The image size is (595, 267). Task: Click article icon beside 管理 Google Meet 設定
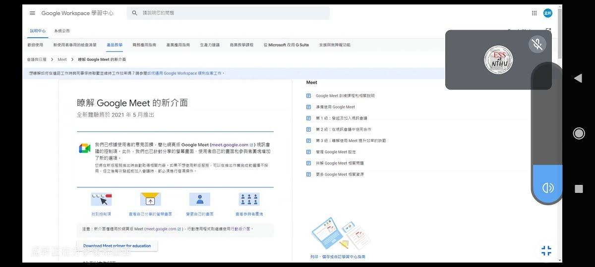click(308, 152)
